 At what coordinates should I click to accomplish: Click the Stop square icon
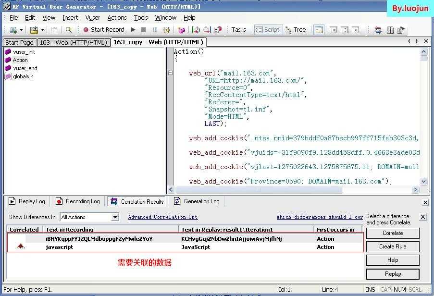point(143,30)
